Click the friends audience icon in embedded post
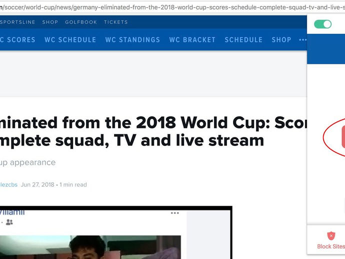 coord(9,222)
